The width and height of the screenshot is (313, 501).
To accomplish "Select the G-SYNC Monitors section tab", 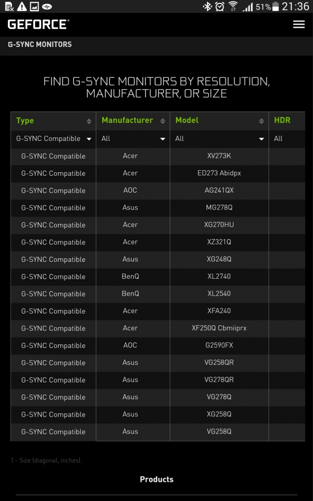I will tap(40, 44).
